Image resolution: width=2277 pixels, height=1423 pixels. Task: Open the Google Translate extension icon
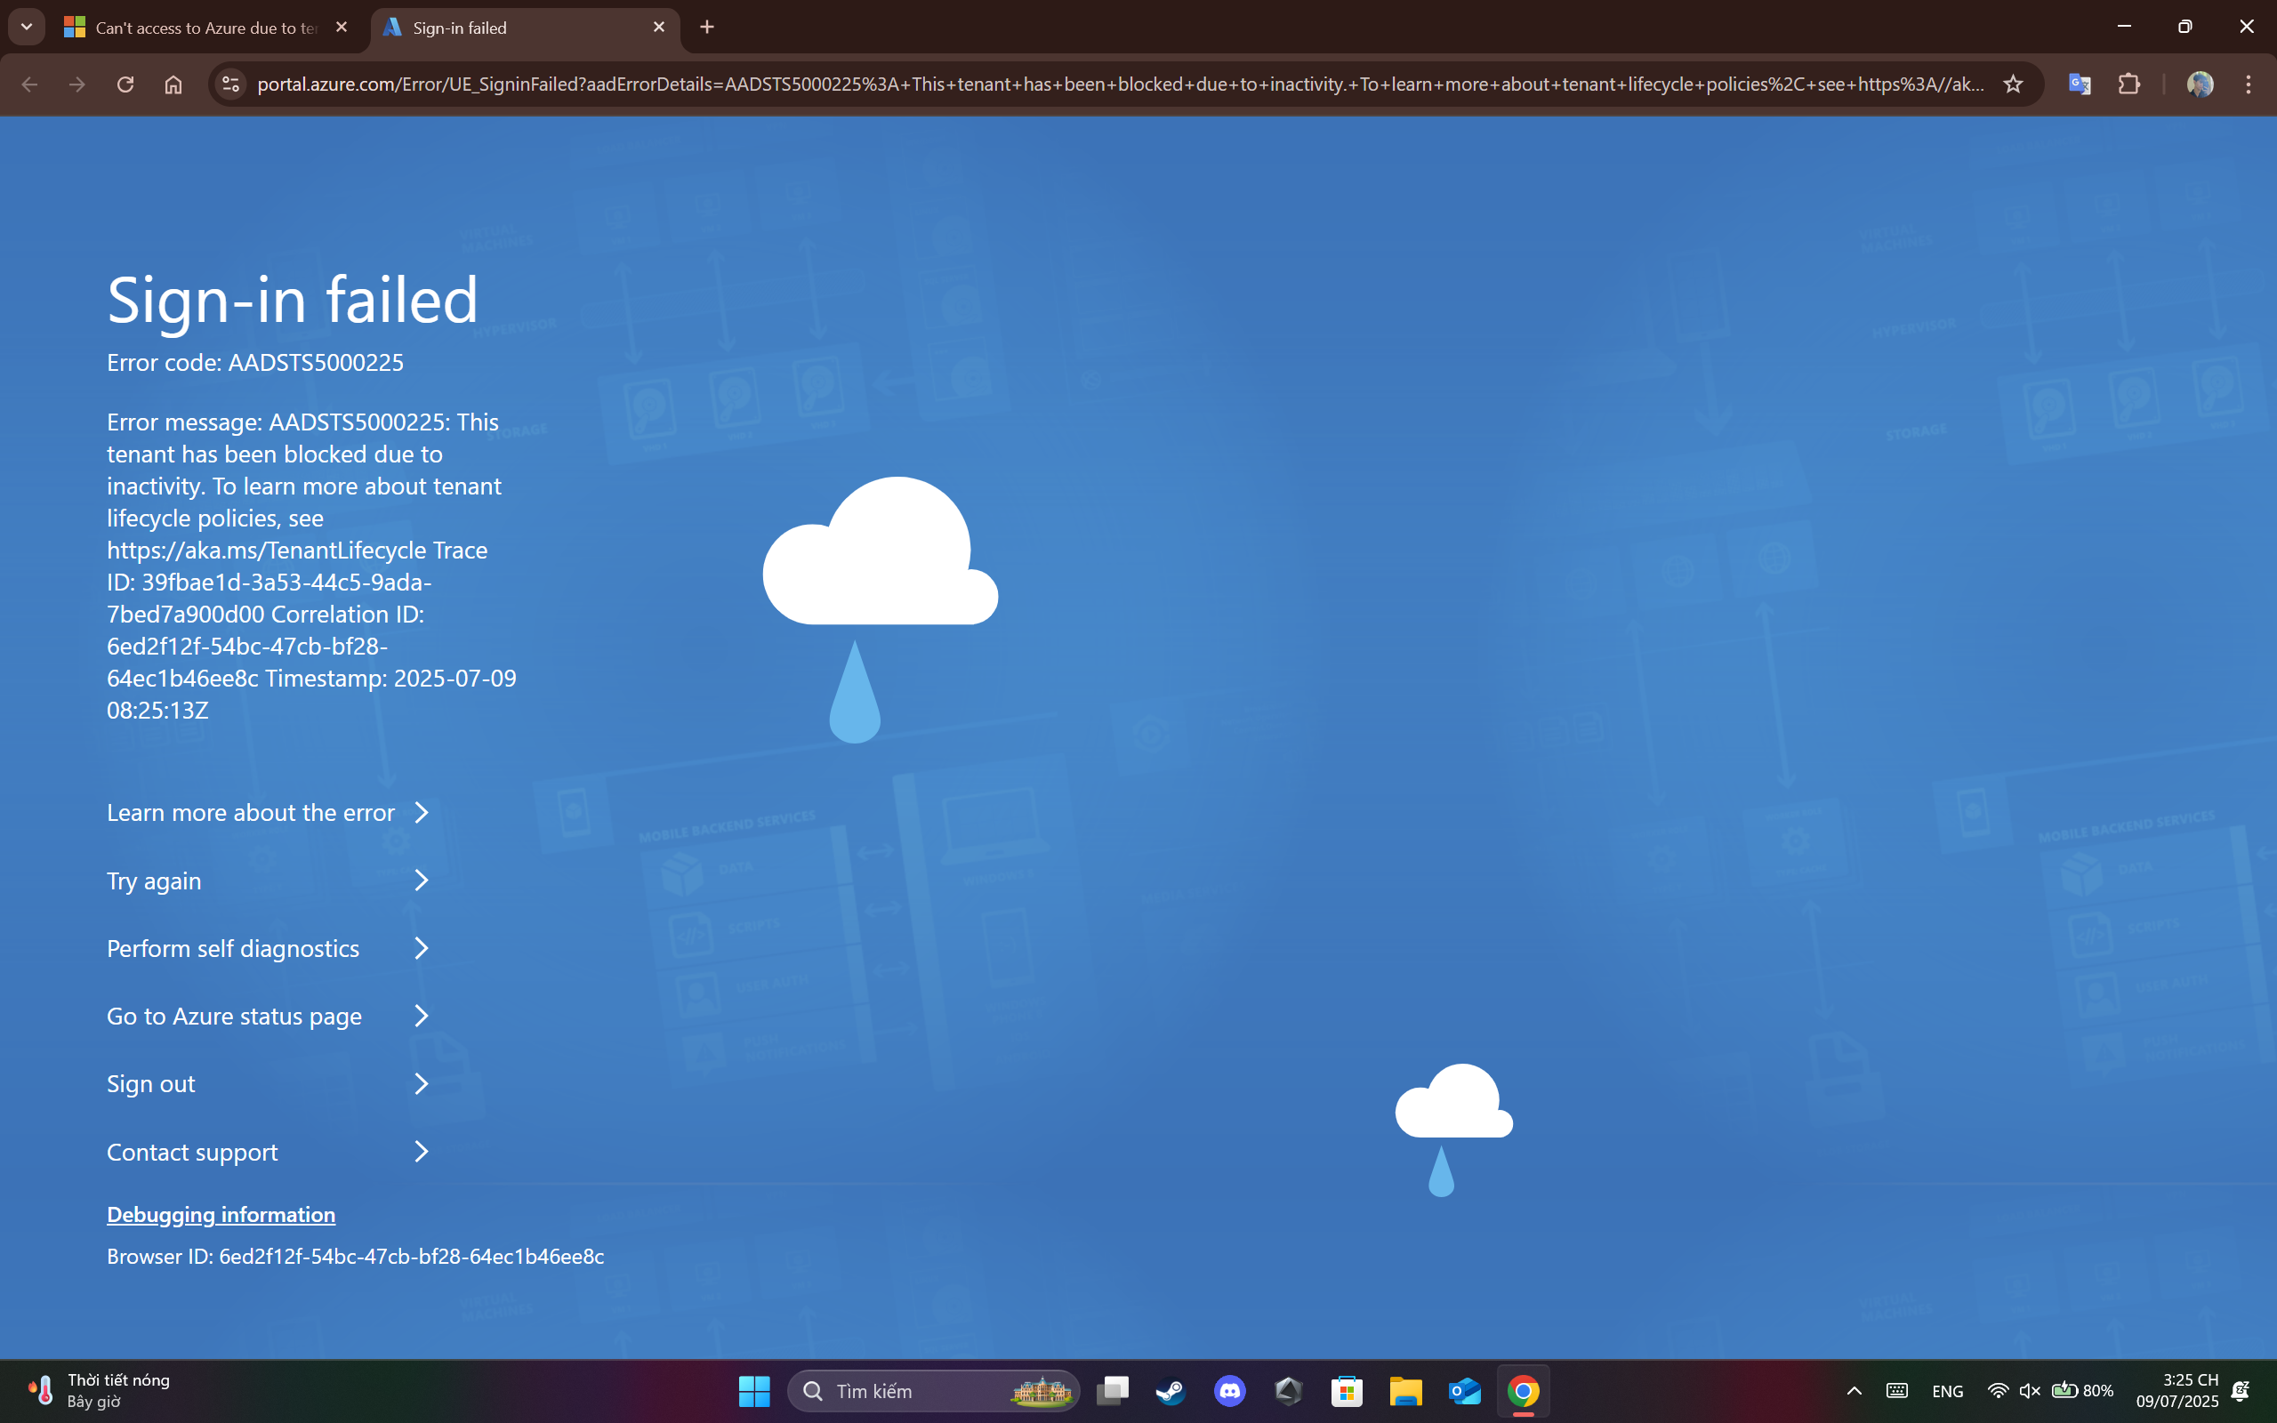2080,84
